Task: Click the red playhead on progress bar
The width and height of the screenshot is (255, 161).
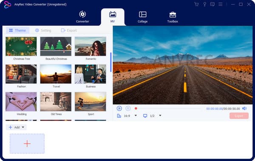Action: click(x=136, y=108)
